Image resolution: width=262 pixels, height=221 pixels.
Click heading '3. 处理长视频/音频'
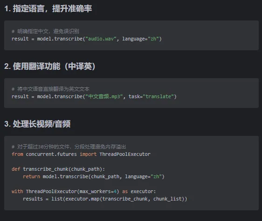coord(37,124)
